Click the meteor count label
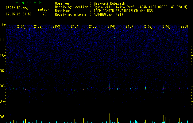This screenshot has width=193, height=123. 44,10
